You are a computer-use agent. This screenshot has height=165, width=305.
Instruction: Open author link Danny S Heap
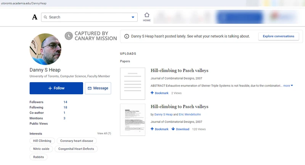[x=164, y=114]
